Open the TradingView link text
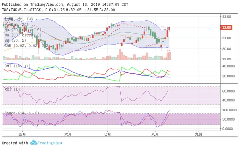This screenshot has height=148, width=240. (x=50, y=143)
